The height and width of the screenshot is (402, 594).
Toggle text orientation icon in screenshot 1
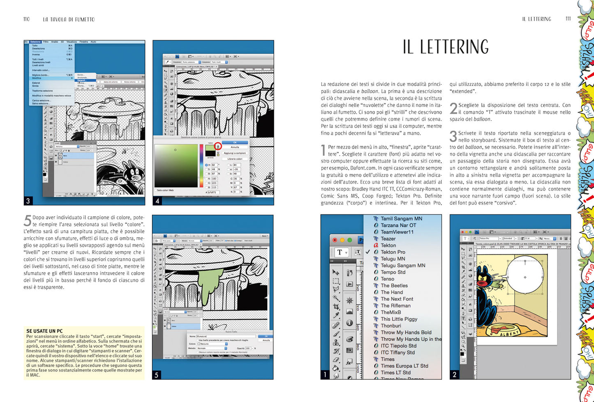pyautogui.click(x=358, y=252)
